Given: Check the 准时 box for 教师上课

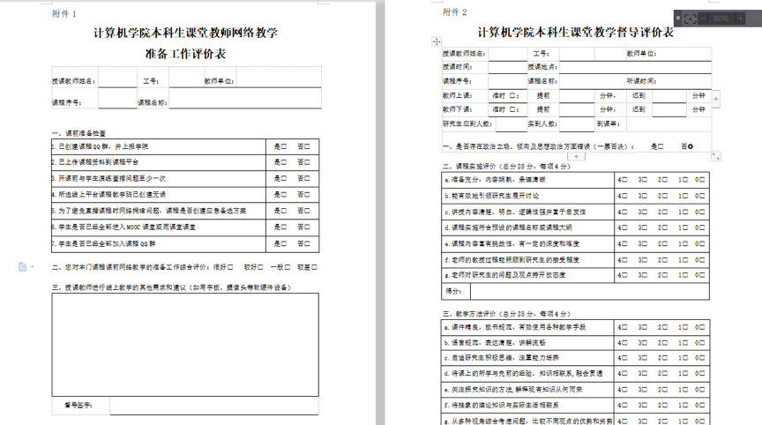Looking at the screenshot, I should tap(514, 95).
